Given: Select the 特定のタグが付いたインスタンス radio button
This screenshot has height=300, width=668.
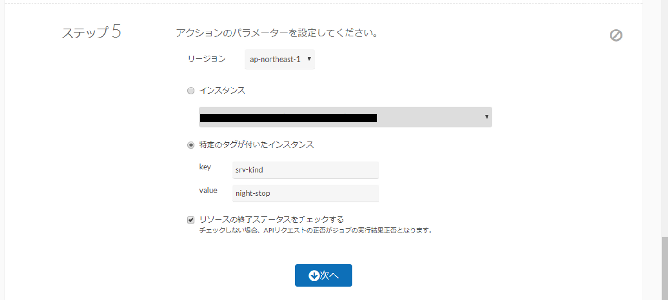Looking at the screenshot, I should [x=191, y=145].
